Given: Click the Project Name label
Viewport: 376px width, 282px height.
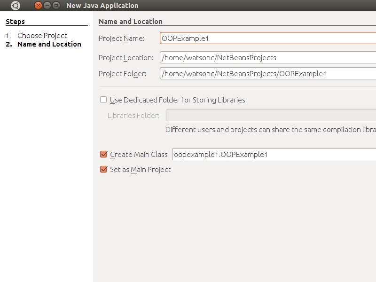Looking at the screenshot, I should (122, 39).
